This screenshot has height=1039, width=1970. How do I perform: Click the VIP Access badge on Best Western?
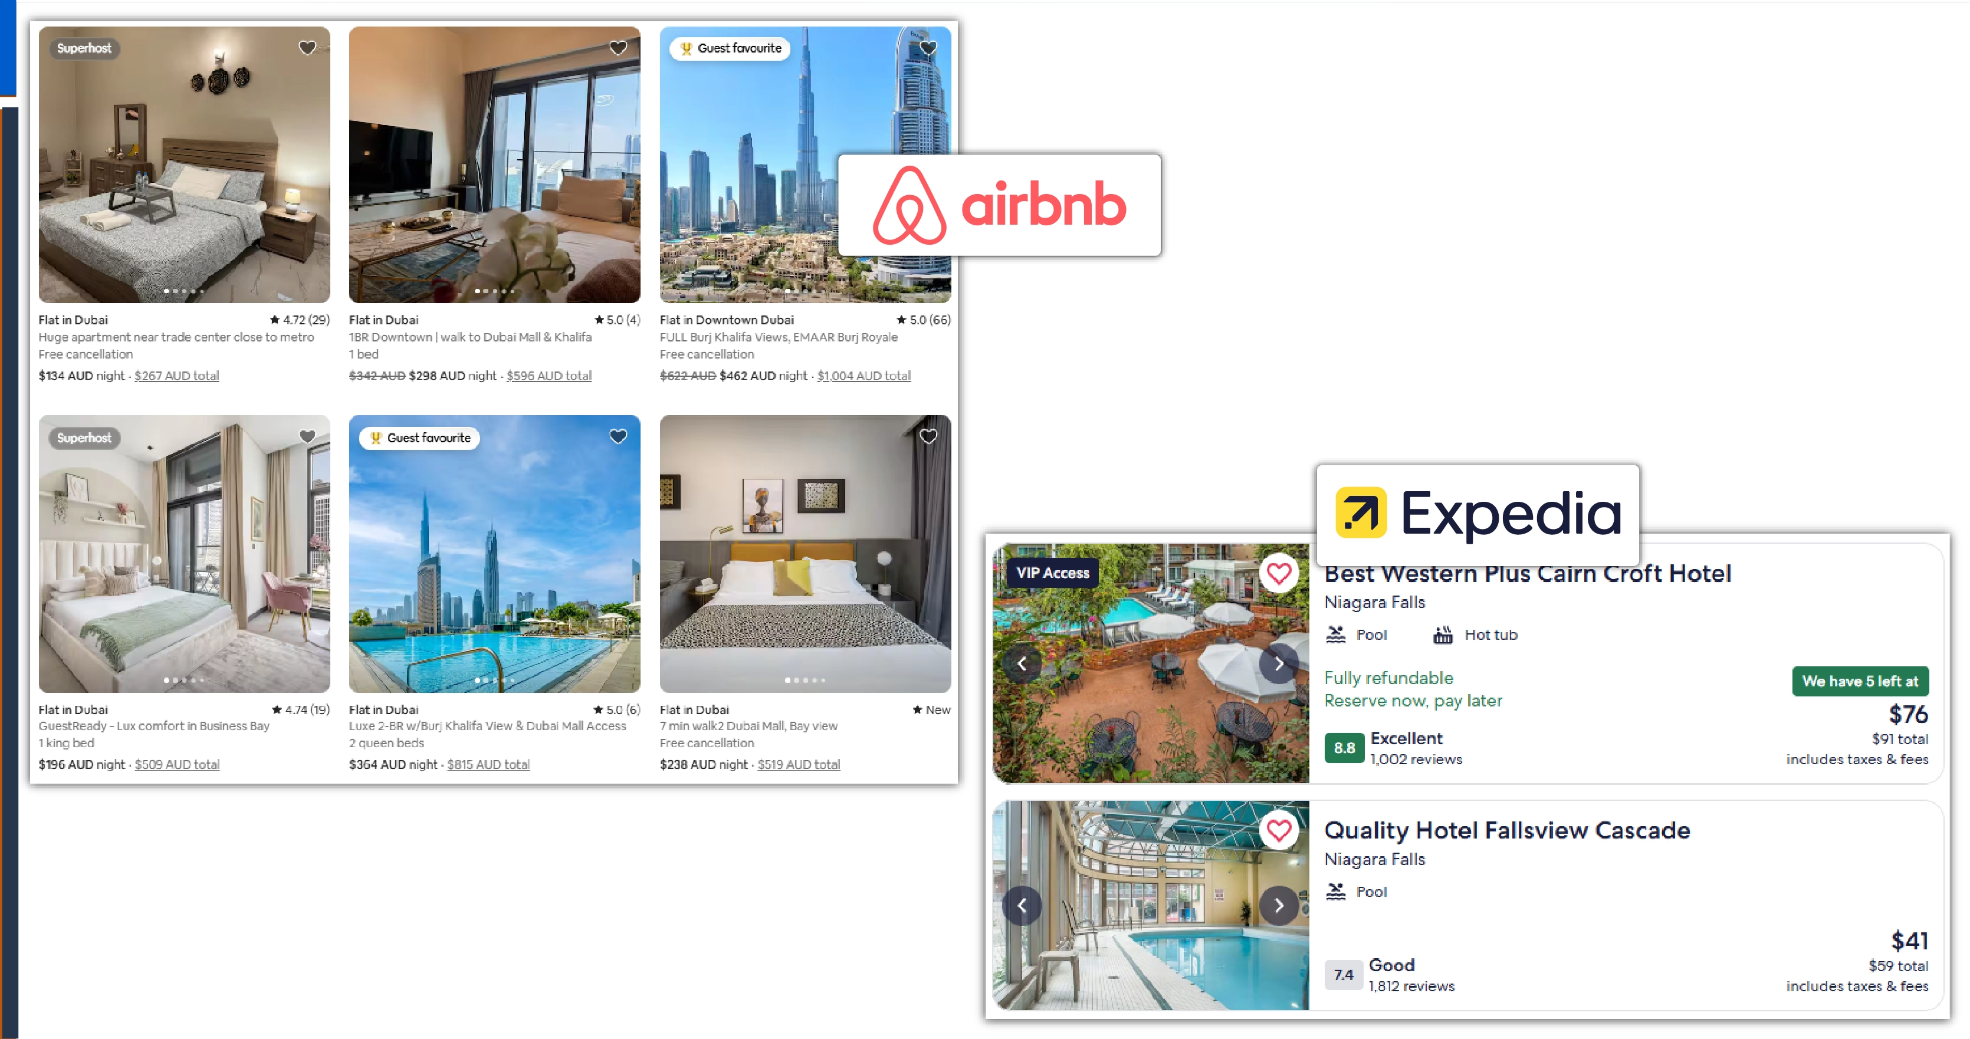click(1052, 573)
